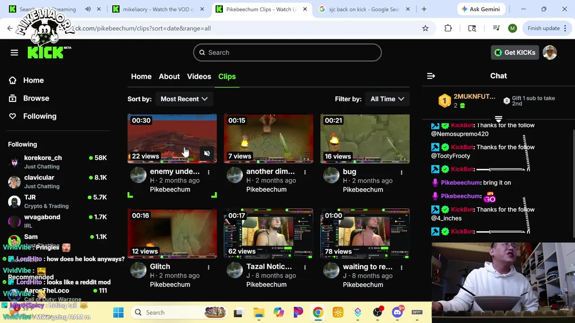Screen dimensions: 575x323
Task: Open the options menu for the 'enemy unde...' clip
Action: [208, 172]
